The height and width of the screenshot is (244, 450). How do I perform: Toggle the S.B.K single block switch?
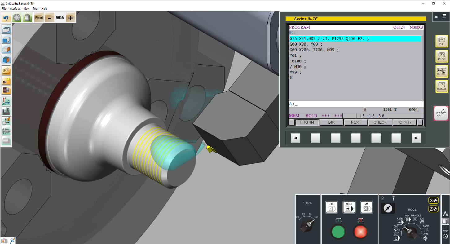point(349,207)
